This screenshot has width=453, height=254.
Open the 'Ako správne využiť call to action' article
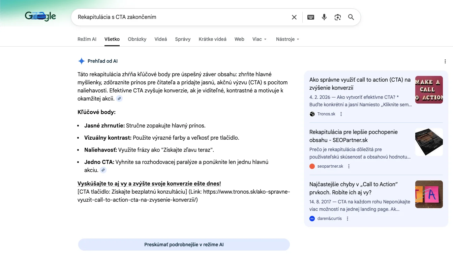tap(360, 84)
